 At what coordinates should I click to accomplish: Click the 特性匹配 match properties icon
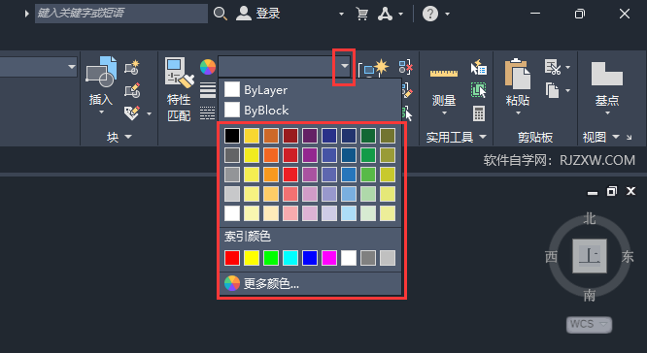click(179, 73)
